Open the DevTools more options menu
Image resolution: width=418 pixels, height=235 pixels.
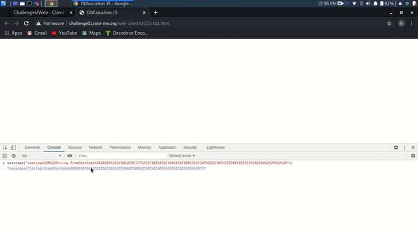coord(404,148)
